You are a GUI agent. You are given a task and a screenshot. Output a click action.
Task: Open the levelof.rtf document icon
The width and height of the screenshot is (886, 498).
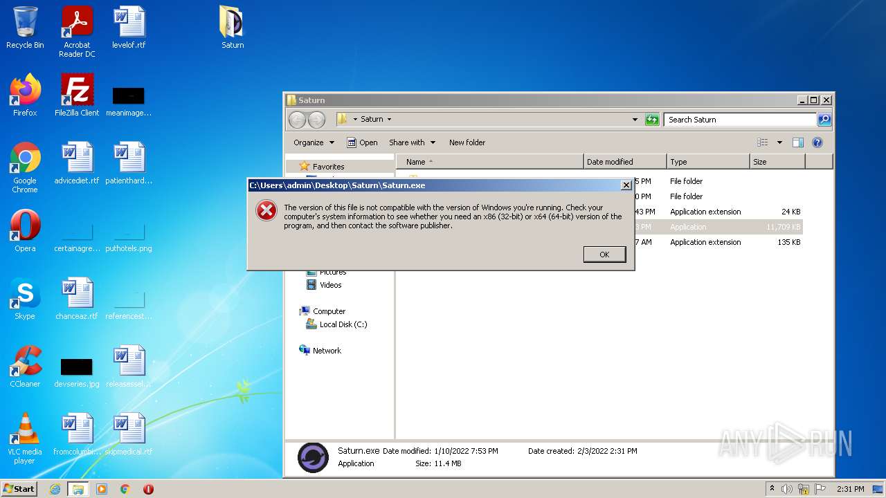[x=129, y=28]
